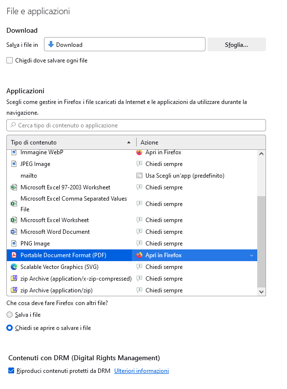Viewport: 287px width, 389px height.
Task: Open the Ulteriori informazioni link
Action: pyautogui.click(x=142, y=370)
